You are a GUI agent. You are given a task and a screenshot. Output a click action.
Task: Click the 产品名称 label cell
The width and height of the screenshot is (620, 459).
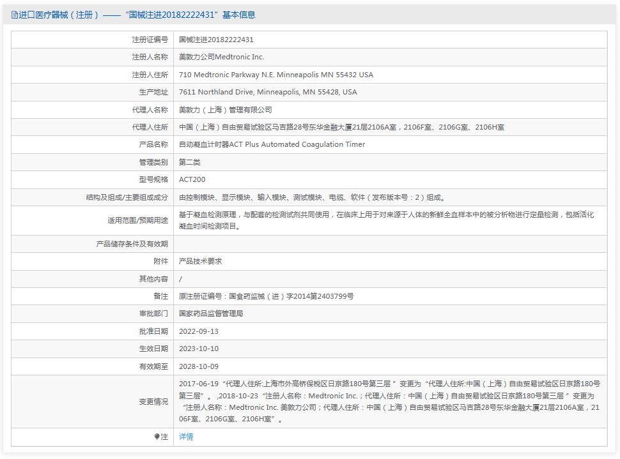92,144
